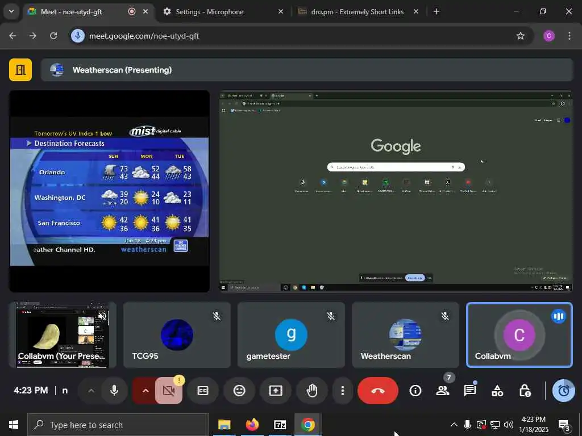This screenshot has height=436, width=582.
Task: Open video settings chevron beside camera
Action: click(145, 391)
